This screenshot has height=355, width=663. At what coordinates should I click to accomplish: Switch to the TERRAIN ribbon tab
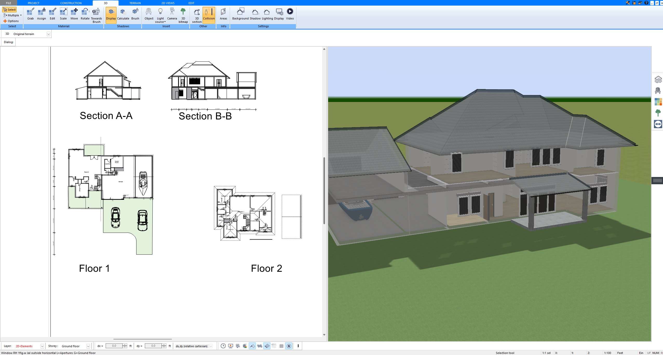(135, 3)
